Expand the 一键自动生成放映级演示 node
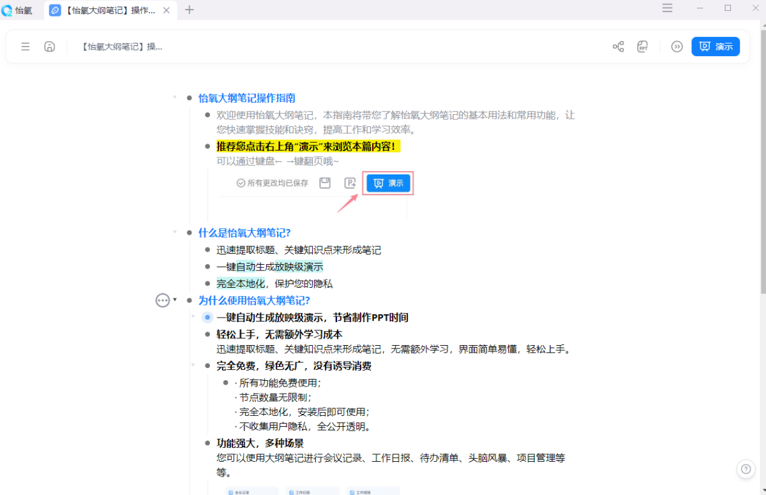Viewport: 766px width, 495px height. coord(193,316)
